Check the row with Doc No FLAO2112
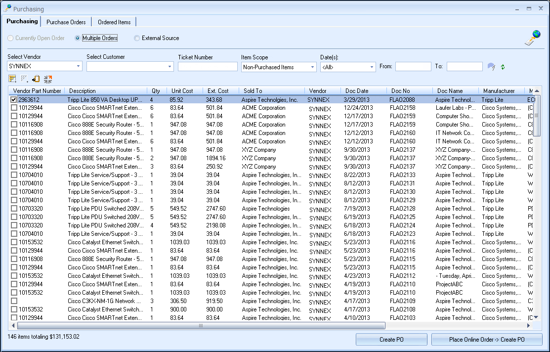This screenshot has width=550, height=352. (x=14, y=276)
